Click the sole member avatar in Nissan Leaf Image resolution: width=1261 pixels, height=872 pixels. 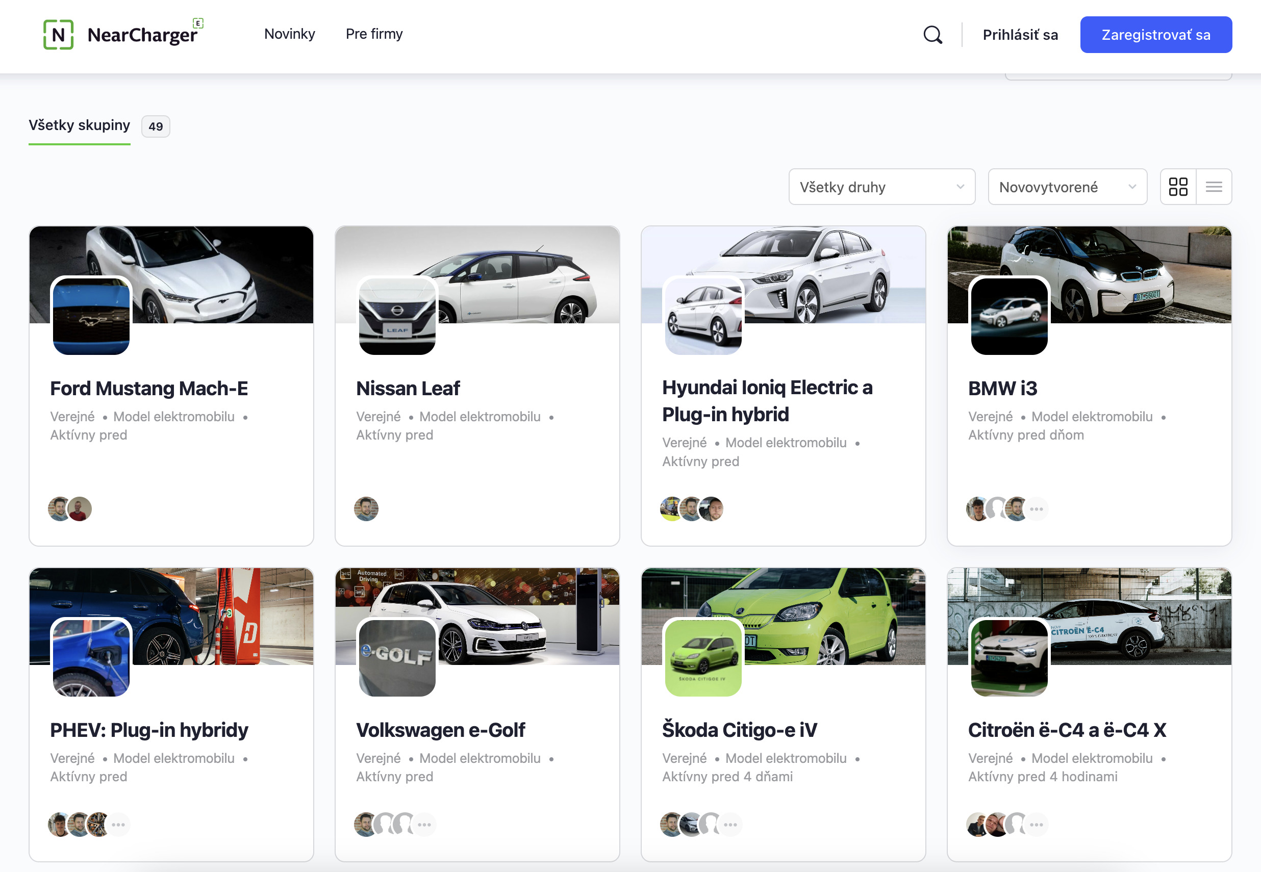pyautogui.click(x=366, y=509)
